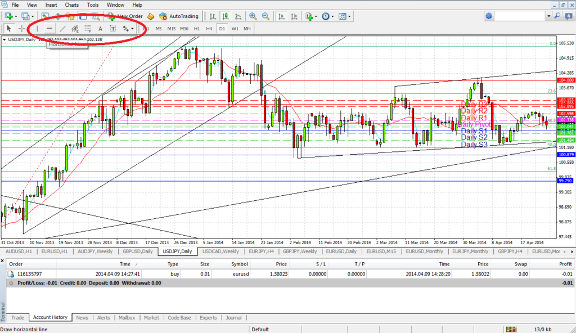This screenshot has width=576, height=333.
Task: Open the Templates icon
Action: (x=342, y=16)
